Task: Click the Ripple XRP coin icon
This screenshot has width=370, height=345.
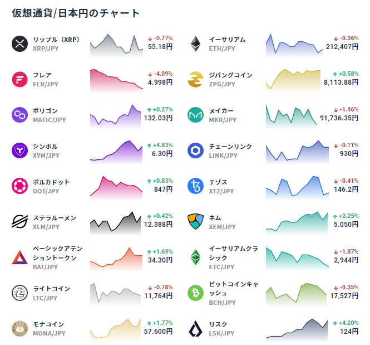Action: click(x=19, y=43)
